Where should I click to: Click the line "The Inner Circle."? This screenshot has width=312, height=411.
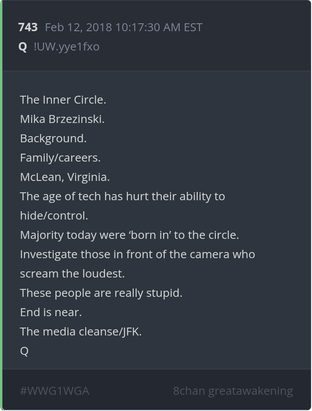click(x=63, y=100)
